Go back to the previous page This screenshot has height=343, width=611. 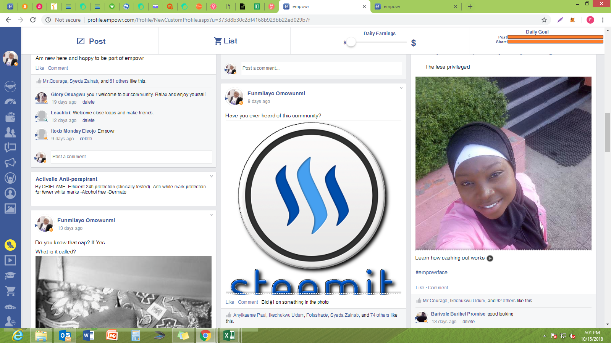8,20
